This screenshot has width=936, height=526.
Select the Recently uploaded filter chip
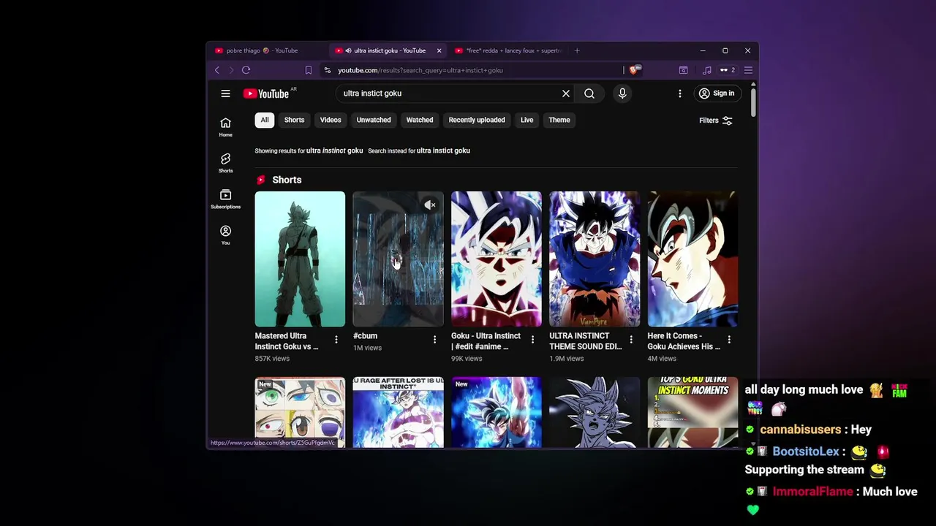click(x=477, y=120)
